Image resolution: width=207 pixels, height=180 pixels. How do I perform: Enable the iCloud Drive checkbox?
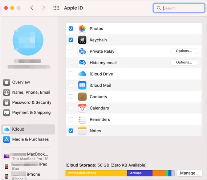point(71,74)
